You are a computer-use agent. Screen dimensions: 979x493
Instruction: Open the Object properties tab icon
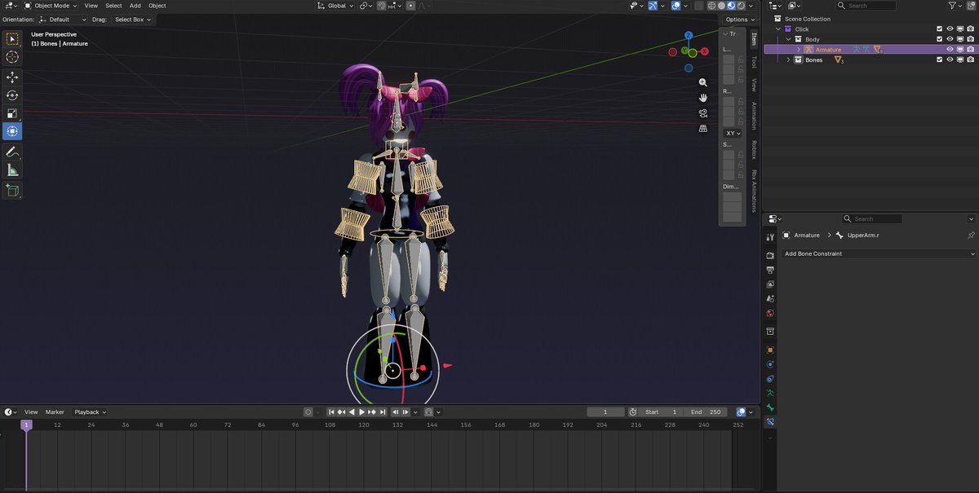click(770, 350)
